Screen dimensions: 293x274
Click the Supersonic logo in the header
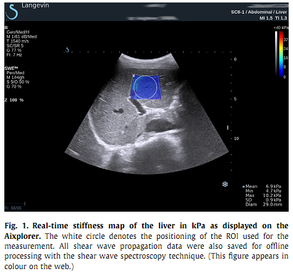click(x=12, y=12)
